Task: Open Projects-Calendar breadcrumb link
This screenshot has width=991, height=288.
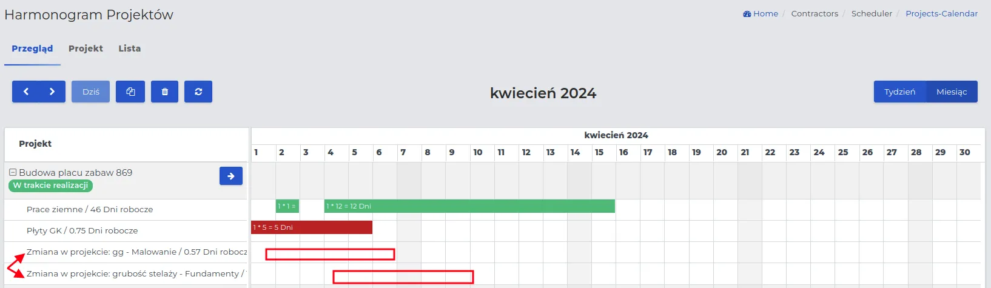Action: coord(941,14)
